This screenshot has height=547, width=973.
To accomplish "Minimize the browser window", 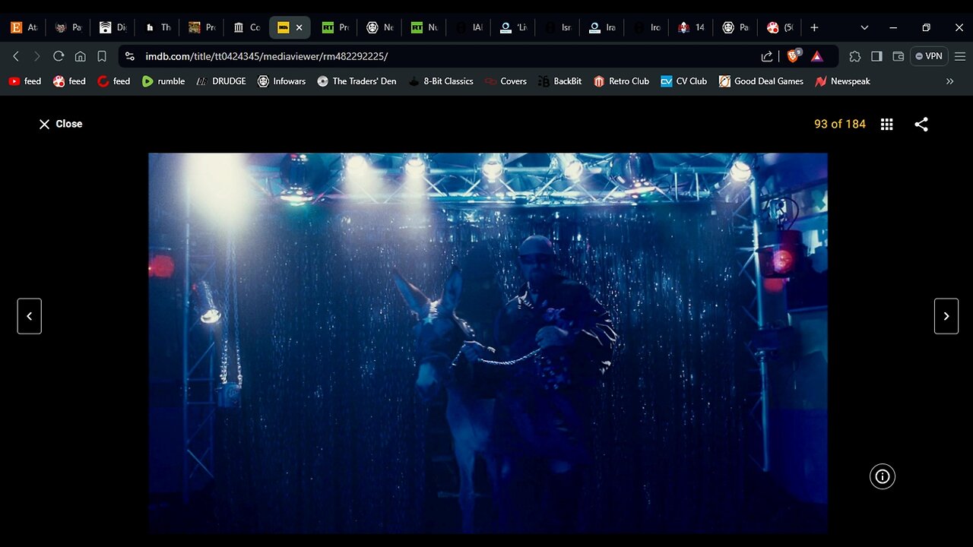I will (893, 27).
